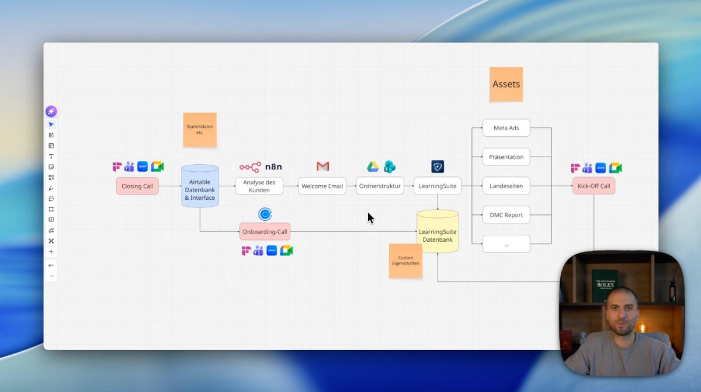Pick the Sticky note tool

[51, 167]
